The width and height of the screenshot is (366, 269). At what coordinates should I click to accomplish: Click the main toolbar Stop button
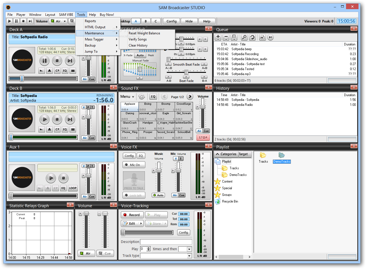23,21
